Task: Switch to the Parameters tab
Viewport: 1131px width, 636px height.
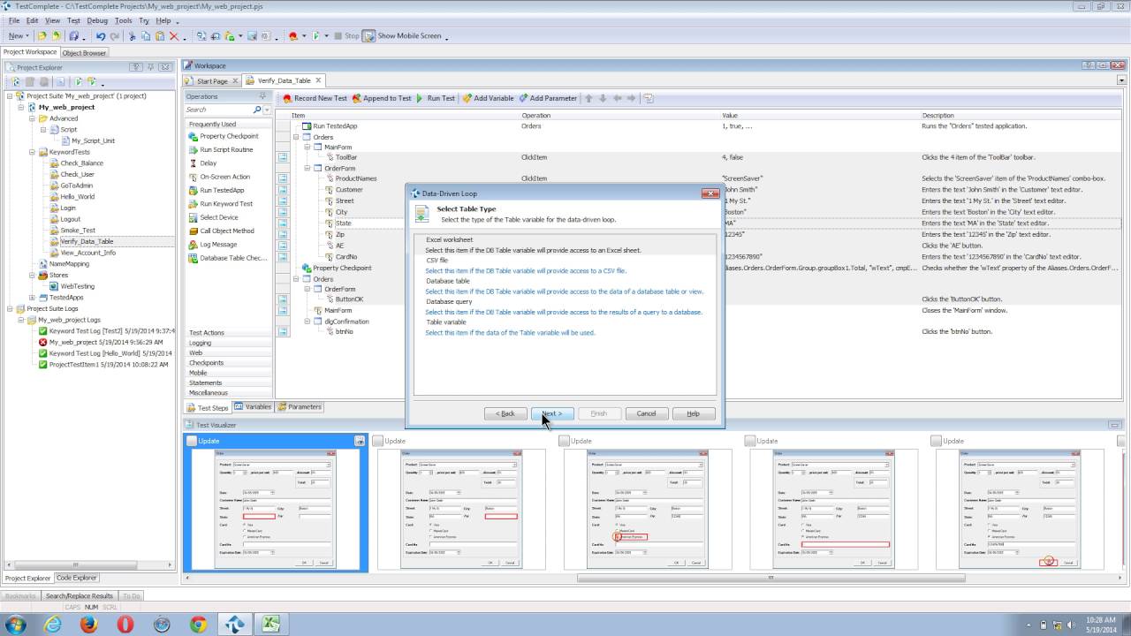Action: pyautogui.click(x=300, y=407)
